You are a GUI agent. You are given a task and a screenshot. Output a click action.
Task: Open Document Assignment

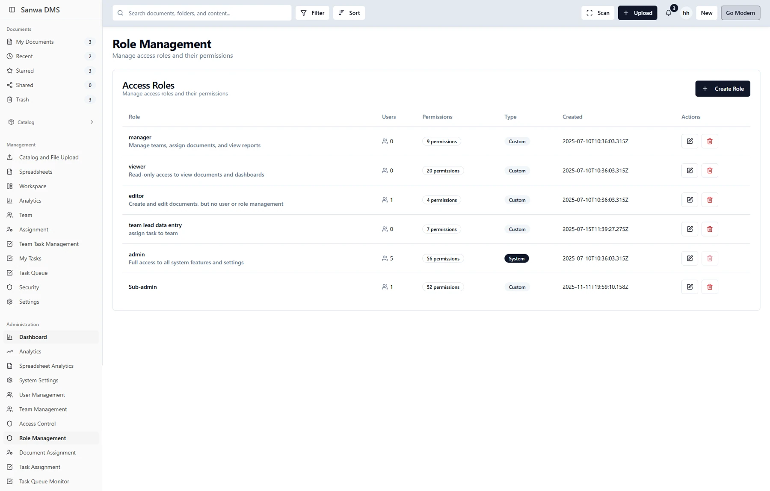click(x=51, y=453)
